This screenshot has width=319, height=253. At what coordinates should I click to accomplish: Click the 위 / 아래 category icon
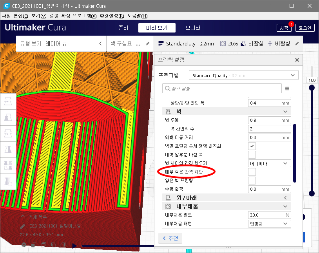(168, 198)
